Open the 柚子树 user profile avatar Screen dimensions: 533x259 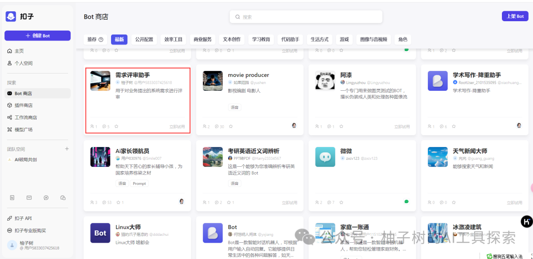pyautogui.click(x=12, y=245)
